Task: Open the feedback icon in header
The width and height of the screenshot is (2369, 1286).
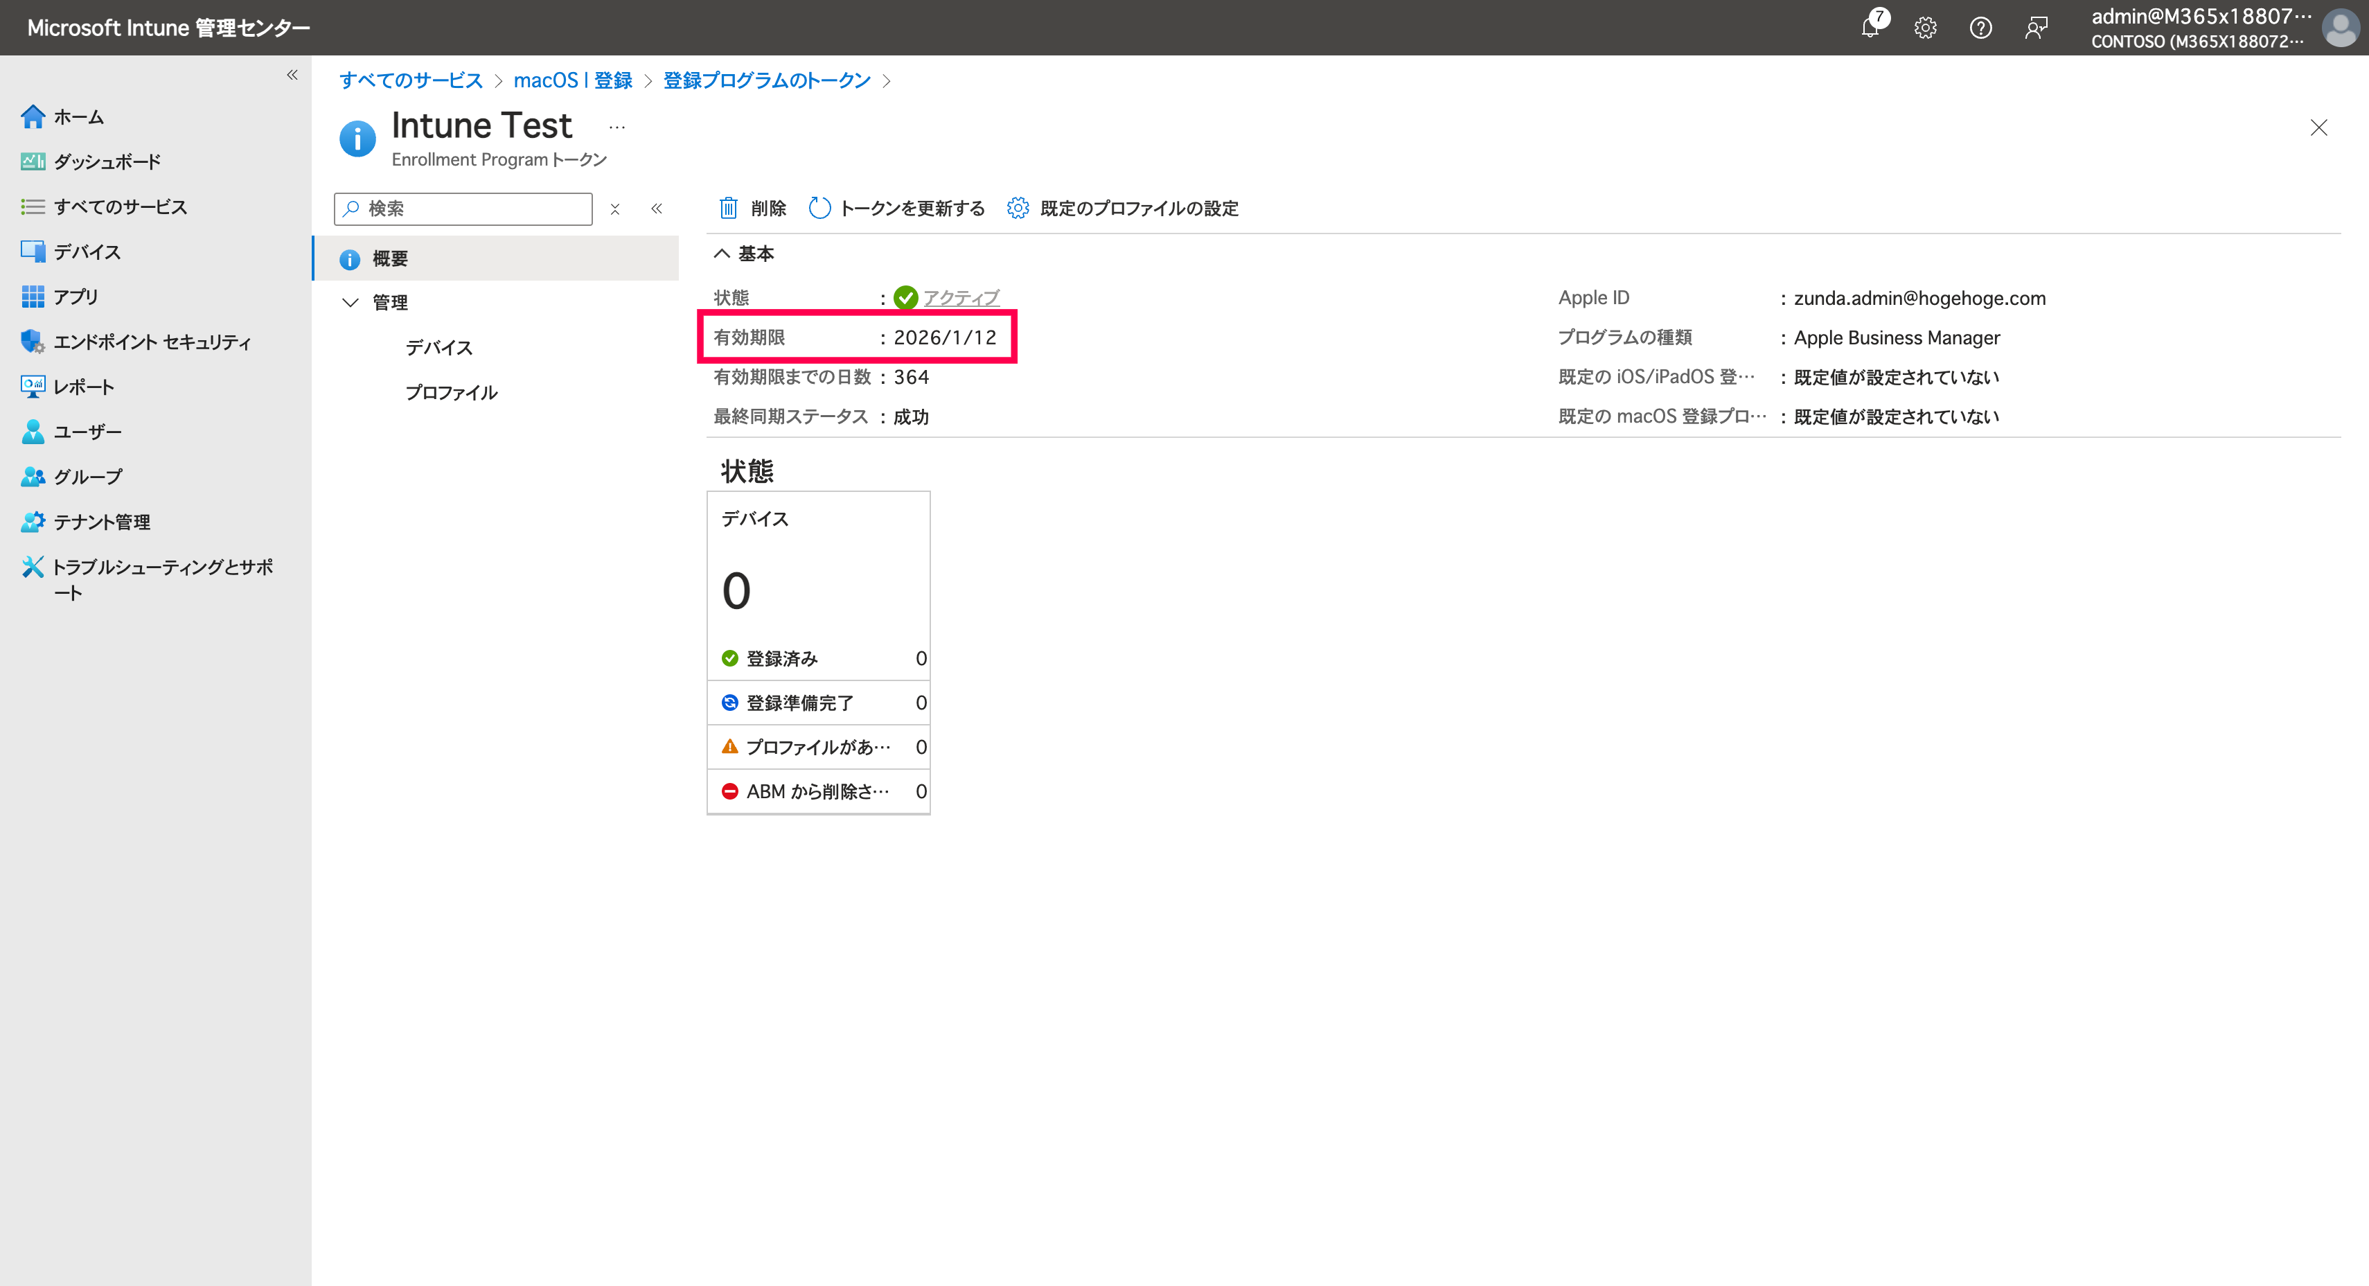Action: pyautogui.click(x=2036, y=28)
